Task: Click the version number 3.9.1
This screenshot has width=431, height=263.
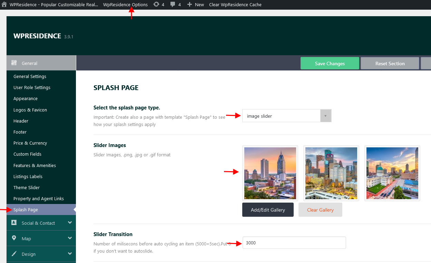Action: [69, 37]
